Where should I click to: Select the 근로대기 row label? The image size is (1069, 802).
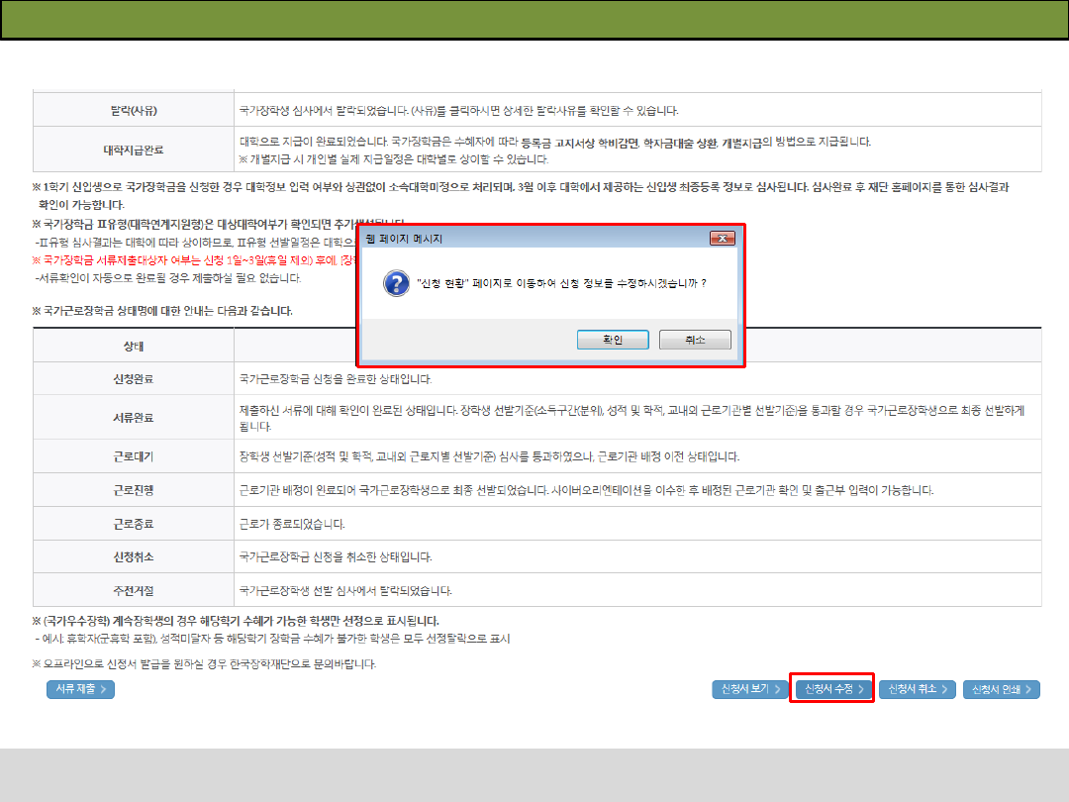[x=134, y=457]
